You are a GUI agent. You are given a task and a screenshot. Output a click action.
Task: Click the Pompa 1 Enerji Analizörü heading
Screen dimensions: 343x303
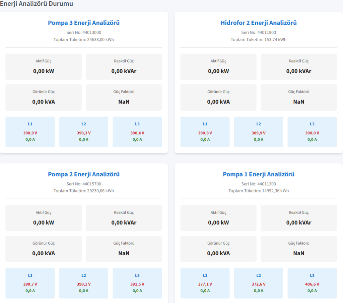coord(259,174)
